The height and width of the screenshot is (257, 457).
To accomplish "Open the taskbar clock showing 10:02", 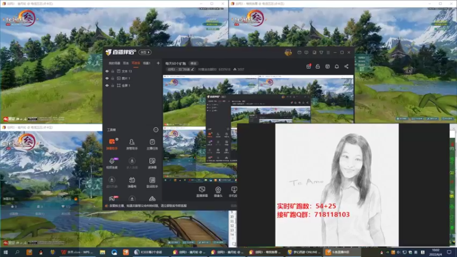I will pyautogui.click(x=436, y=252).
